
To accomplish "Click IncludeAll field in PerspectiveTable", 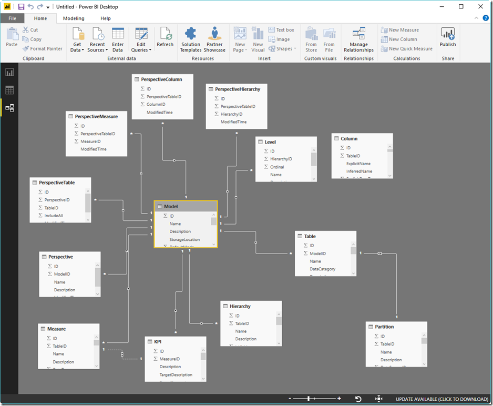I will point(54,216).
